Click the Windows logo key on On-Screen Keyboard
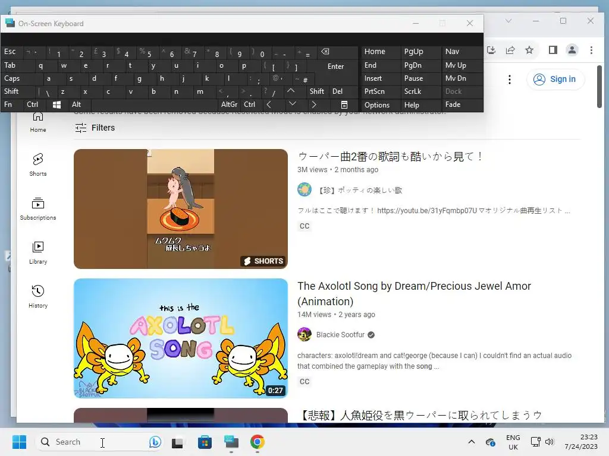 [56, 104]
